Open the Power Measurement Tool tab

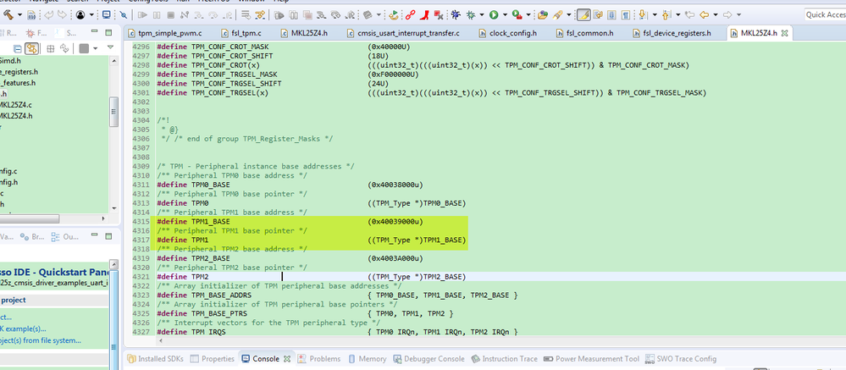coord(591,359)
